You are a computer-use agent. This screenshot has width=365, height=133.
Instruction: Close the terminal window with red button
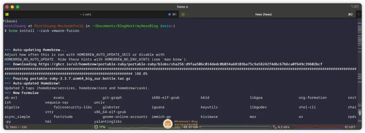coord(7,7)
